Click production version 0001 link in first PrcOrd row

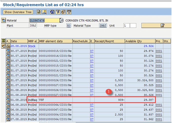[159, 51]
